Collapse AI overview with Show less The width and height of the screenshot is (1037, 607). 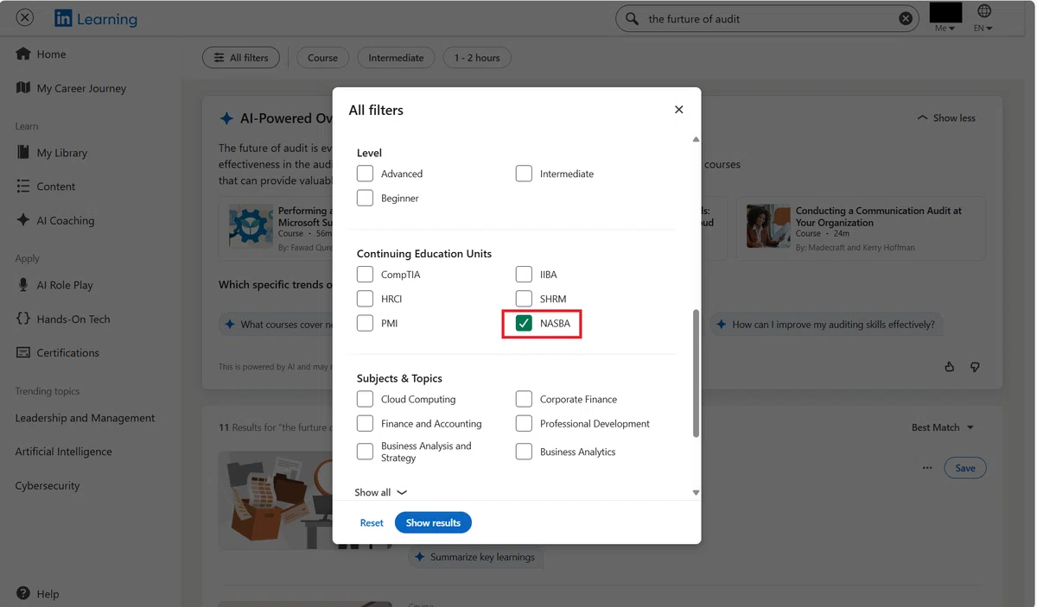pos(946,117)
